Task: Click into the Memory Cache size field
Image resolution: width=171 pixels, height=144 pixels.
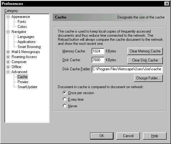Action: [x=98, y=51]
